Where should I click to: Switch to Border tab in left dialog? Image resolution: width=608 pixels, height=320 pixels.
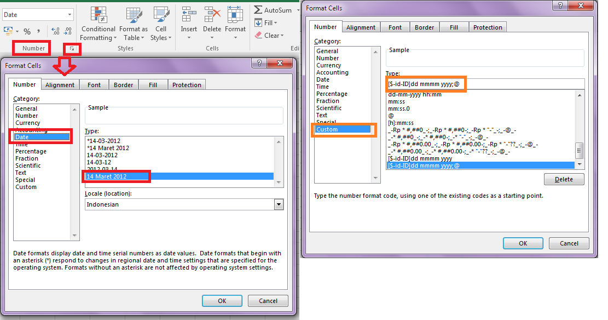coord(123,85)
